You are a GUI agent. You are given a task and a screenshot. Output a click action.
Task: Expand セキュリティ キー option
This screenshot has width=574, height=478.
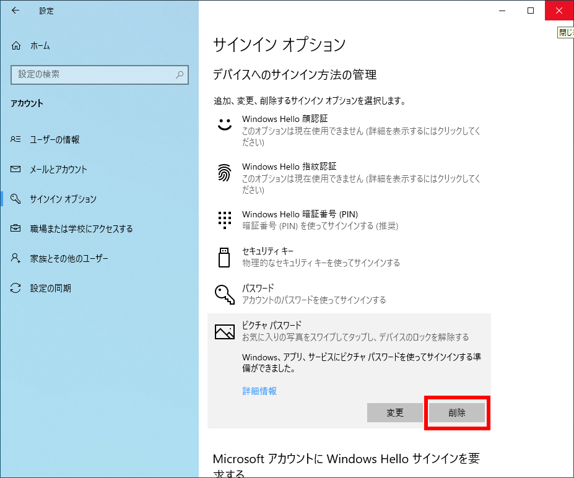pyautogui.click(x=349, y=257)
